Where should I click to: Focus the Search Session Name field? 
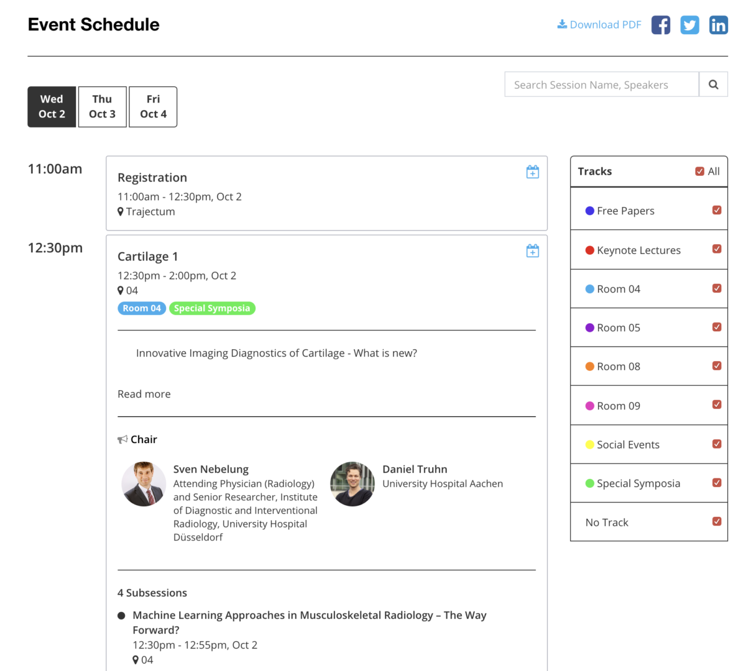pyautogui.click(x=601, y=84)
